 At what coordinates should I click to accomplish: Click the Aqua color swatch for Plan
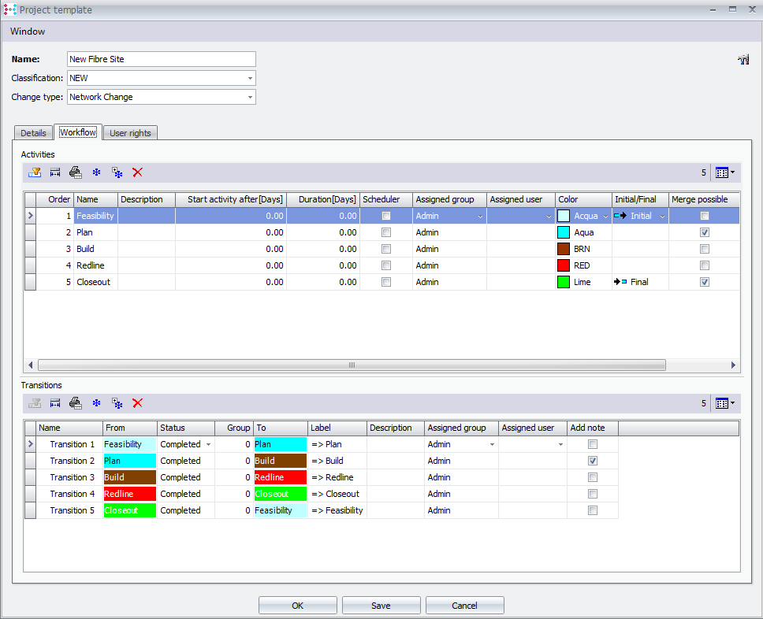tap(564, 232)
